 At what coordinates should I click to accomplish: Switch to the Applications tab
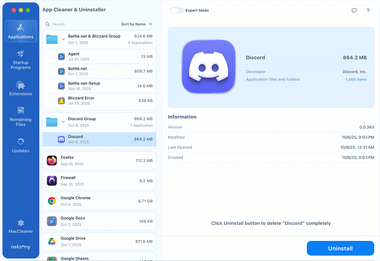21,31
